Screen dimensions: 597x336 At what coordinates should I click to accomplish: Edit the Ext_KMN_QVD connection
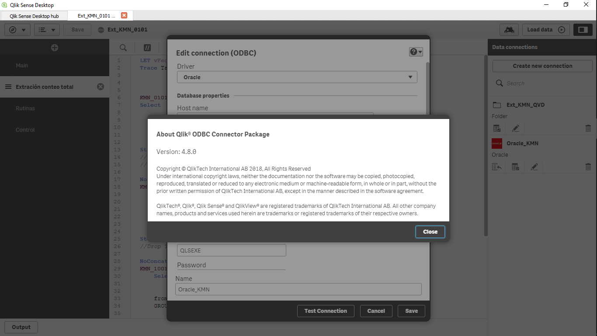[x=515, y=128]
